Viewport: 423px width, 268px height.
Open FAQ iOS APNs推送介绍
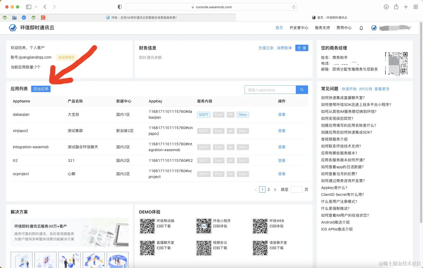(x=337, y=229)
